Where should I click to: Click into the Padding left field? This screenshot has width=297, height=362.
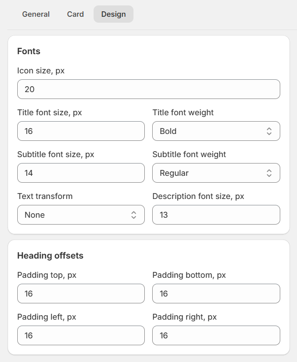[81, 335]
